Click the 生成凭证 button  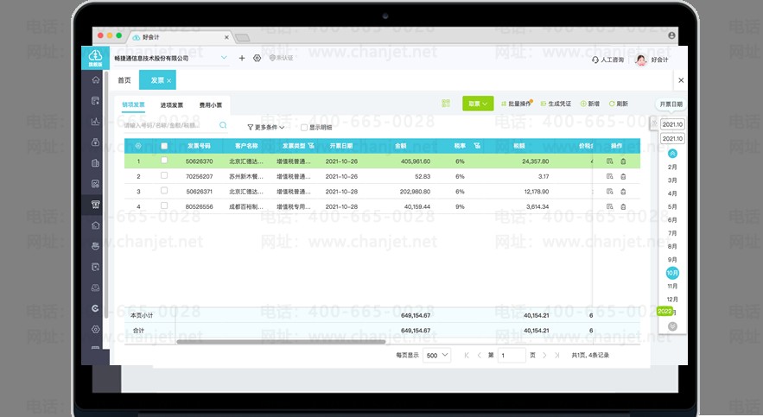[556, 104]
